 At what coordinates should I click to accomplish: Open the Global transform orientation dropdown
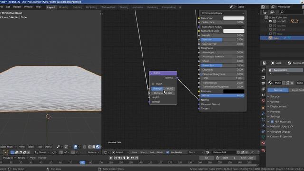(42, 152)
